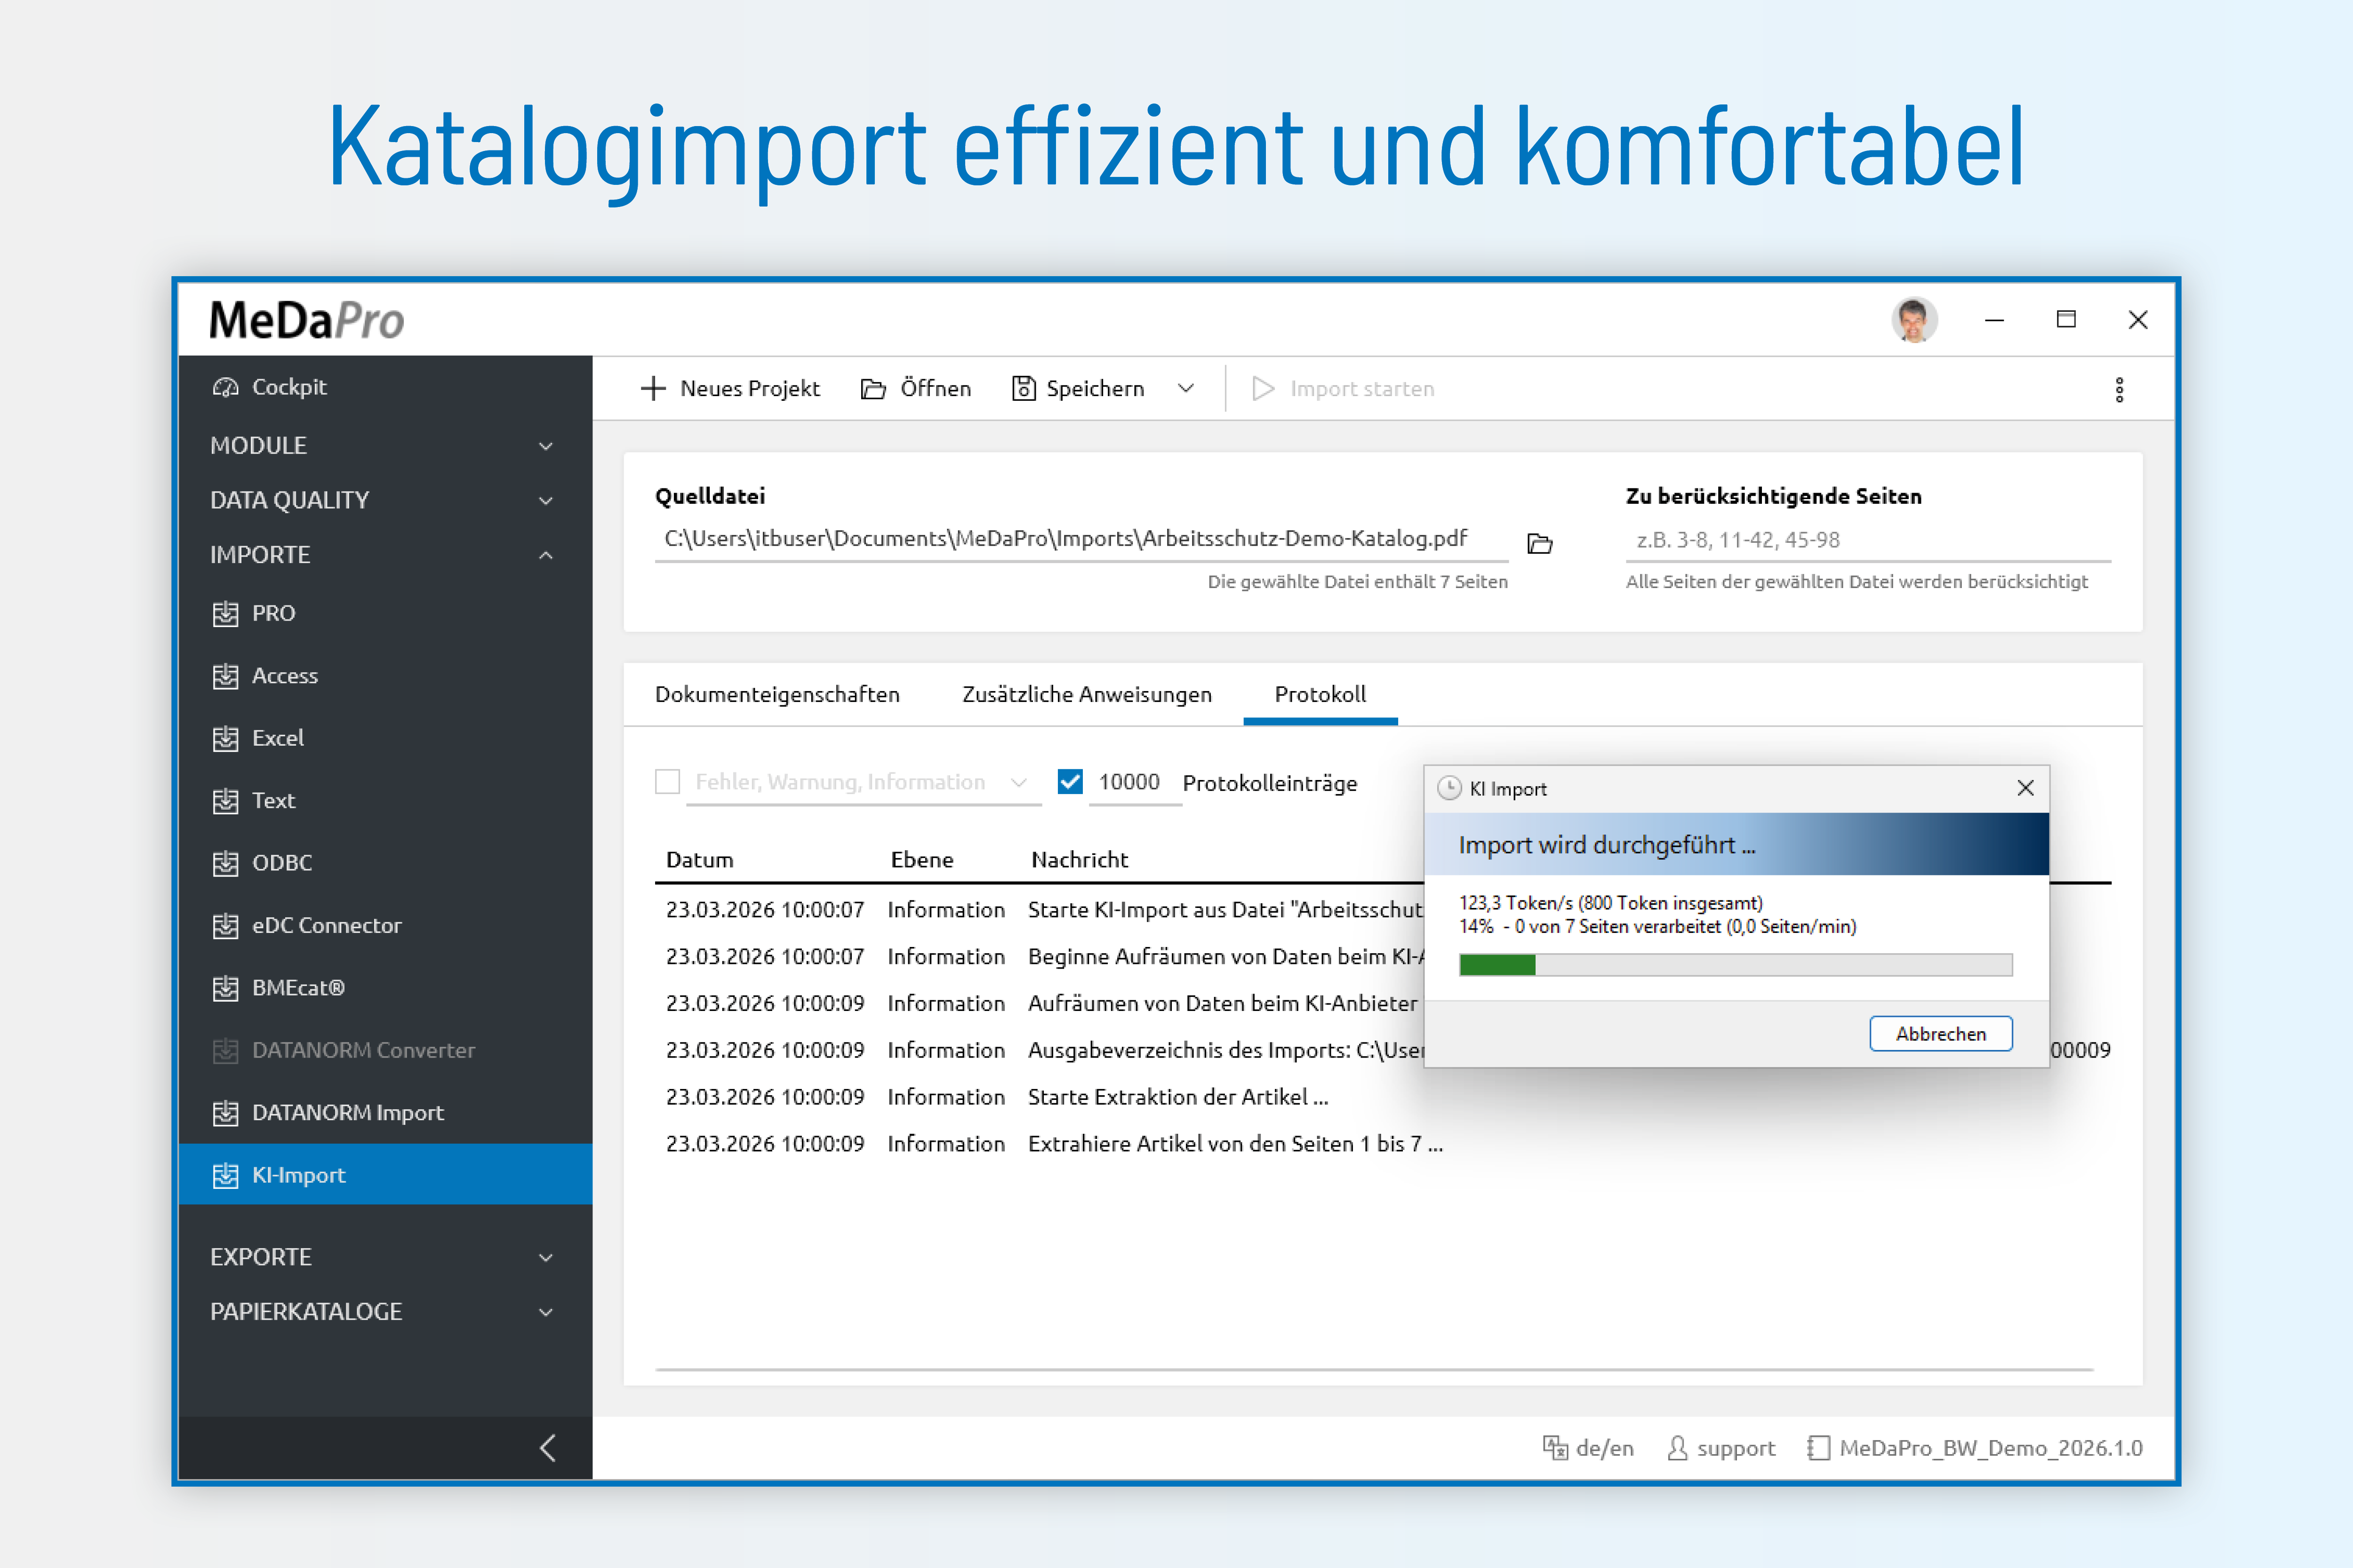
Task: Select the ODBC import icon
Action: (225, 863)
